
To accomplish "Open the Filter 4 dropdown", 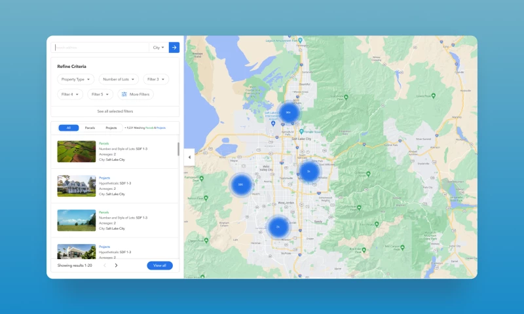I will pos(70,94).
